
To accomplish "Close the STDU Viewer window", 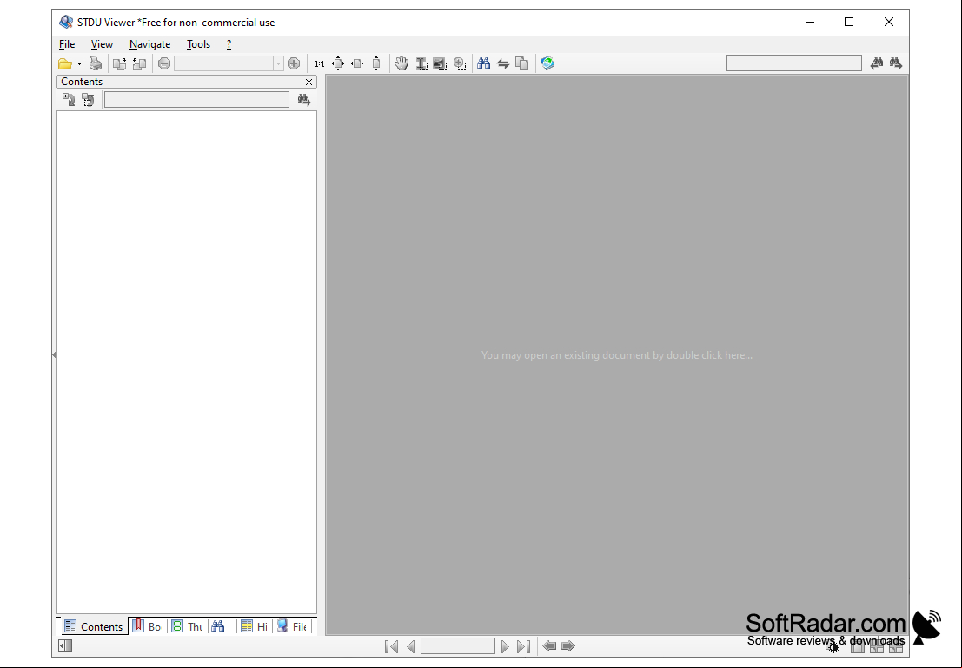I will pyautogui.click(x=889, y=22).
